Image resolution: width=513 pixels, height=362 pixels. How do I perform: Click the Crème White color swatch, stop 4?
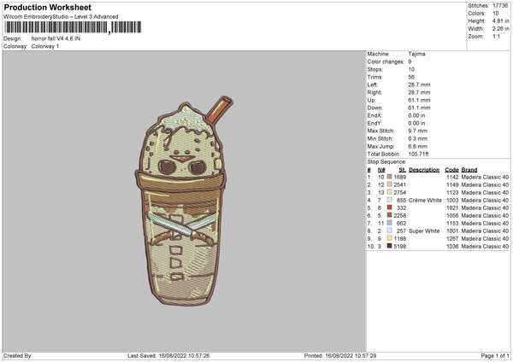389,200
